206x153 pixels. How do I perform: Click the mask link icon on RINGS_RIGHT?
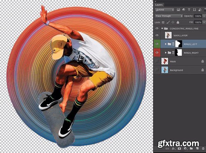point(173,53)
